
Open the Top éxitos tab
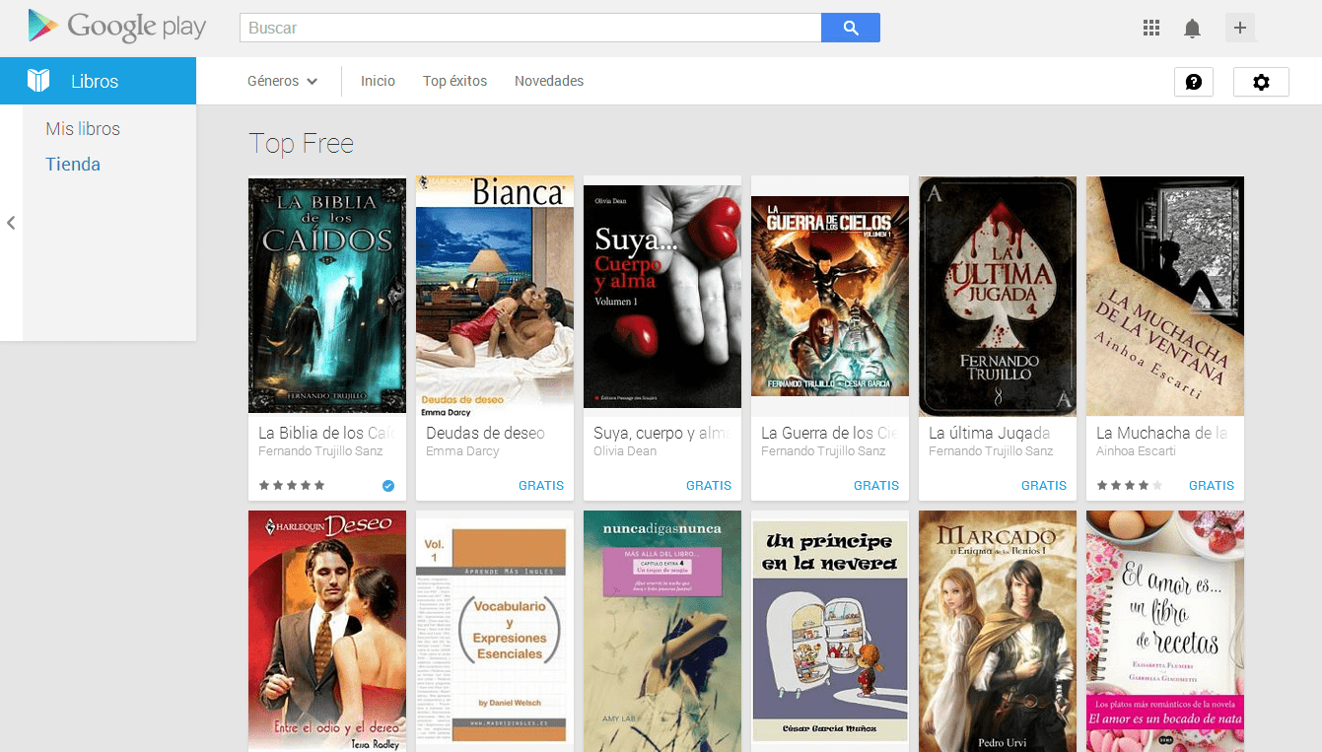tap(454, 81)
